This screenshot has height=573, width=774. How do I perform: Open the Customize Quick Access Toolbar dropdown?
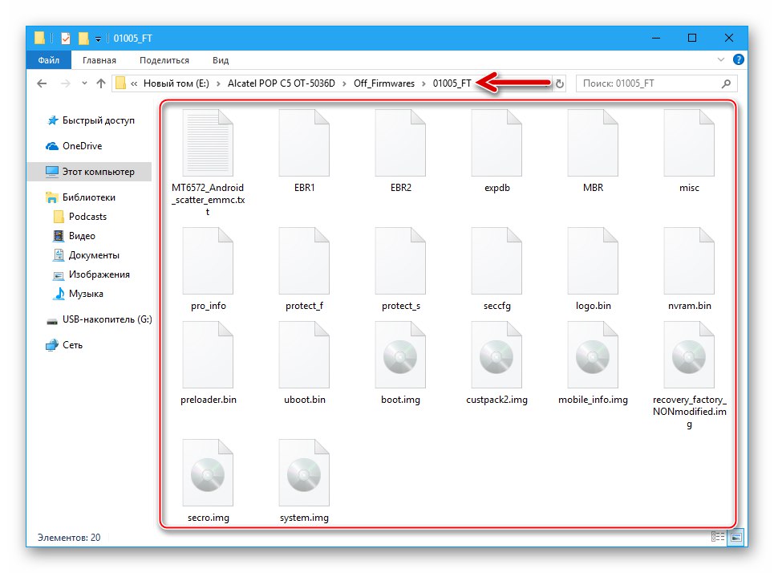coord(98,39)
